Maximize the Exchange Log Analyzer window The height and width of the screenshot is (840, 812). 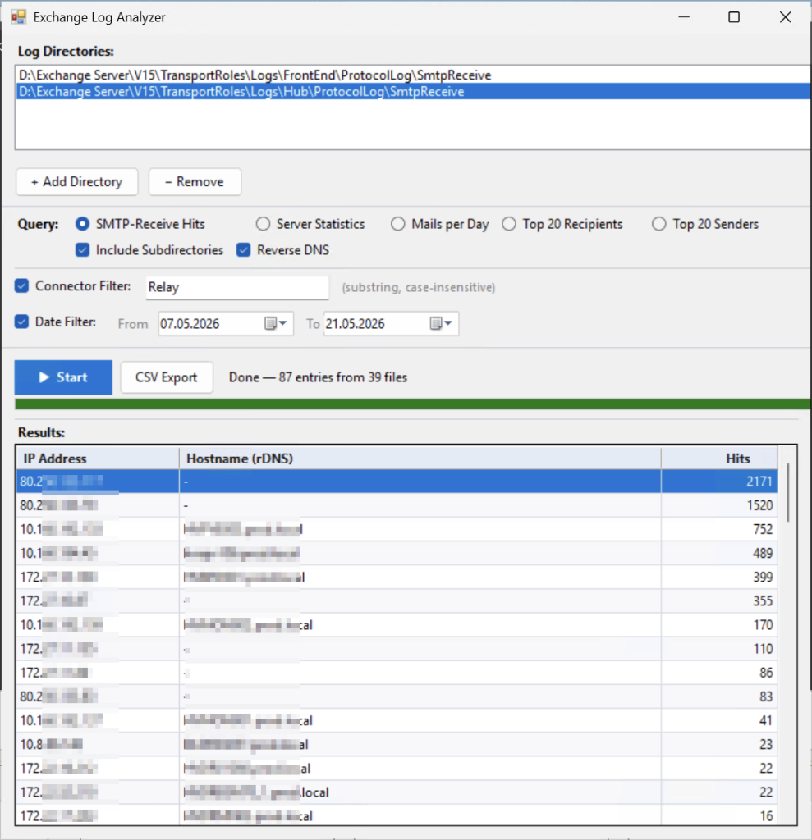pyautogui.click(x=734, y=17)
